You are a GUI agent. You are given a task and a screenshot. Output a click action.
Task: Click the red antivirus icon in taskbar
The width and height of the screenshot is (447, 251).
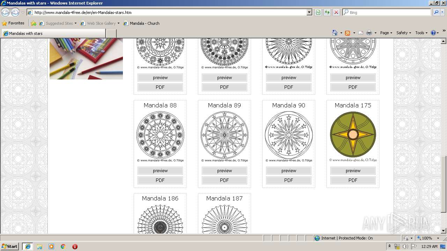[x=75, y=246]
